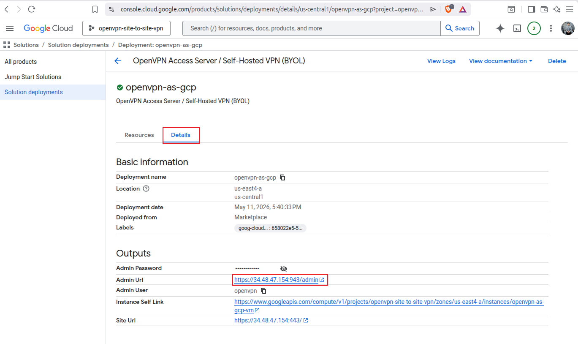Click View Logs
This screenshot has height=344, width=578.
point(441,61)
